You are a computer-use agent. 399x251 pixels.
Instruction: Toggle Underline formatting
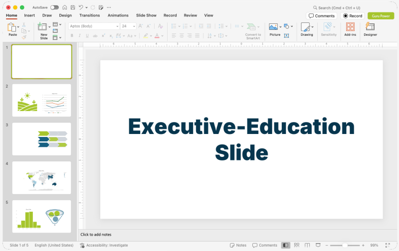[x=87, y=36]
